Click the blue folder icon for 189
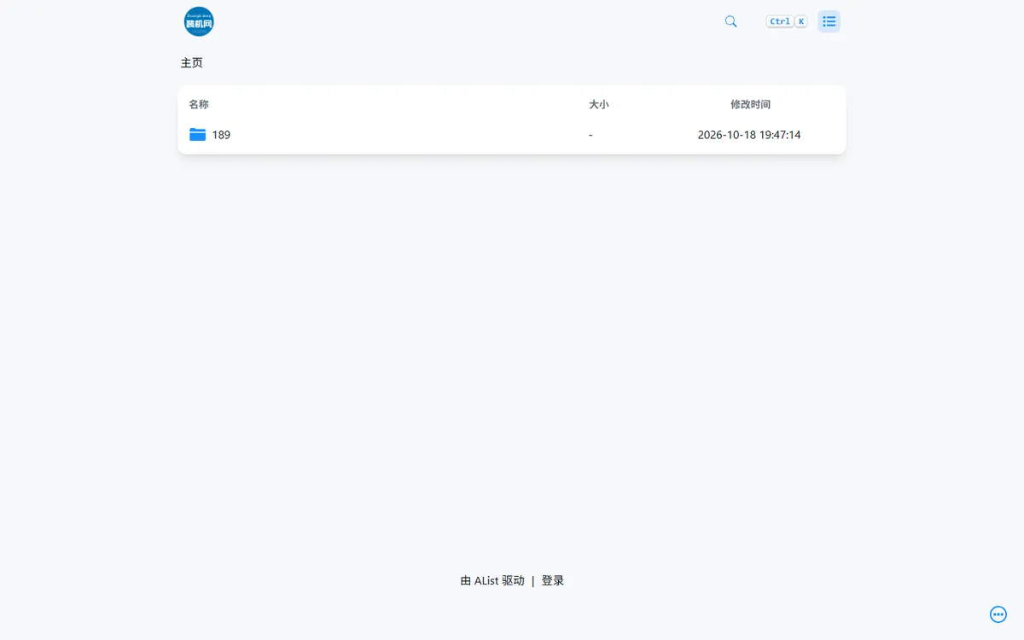1024x640 pixels. (x=198, y=134)
